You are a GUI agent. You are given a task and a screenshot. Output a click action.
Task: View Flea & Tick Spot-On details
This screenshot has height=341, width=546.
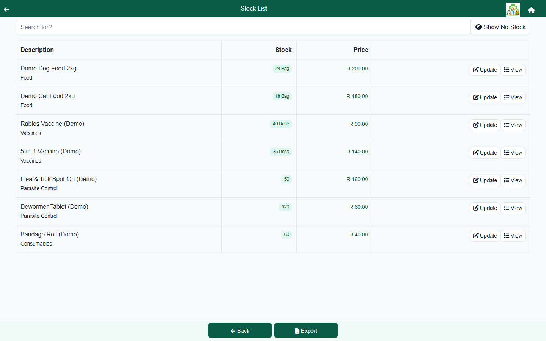pyautogui.click(x=513, y=180)
